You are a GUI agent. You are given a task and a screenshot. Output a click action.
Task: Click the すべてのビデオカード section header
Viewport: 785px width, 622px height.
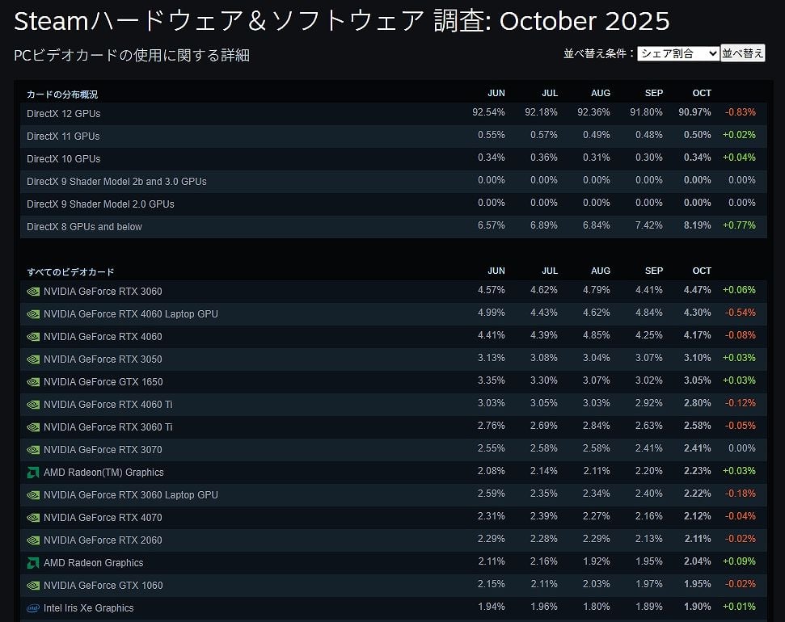(x=70, y=272)
